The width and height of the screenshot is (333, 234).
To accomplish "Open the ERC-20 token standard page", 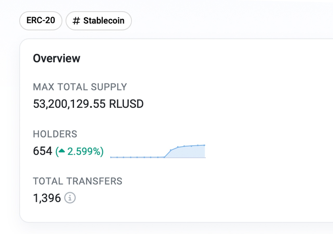I will [x=40, y=21].
